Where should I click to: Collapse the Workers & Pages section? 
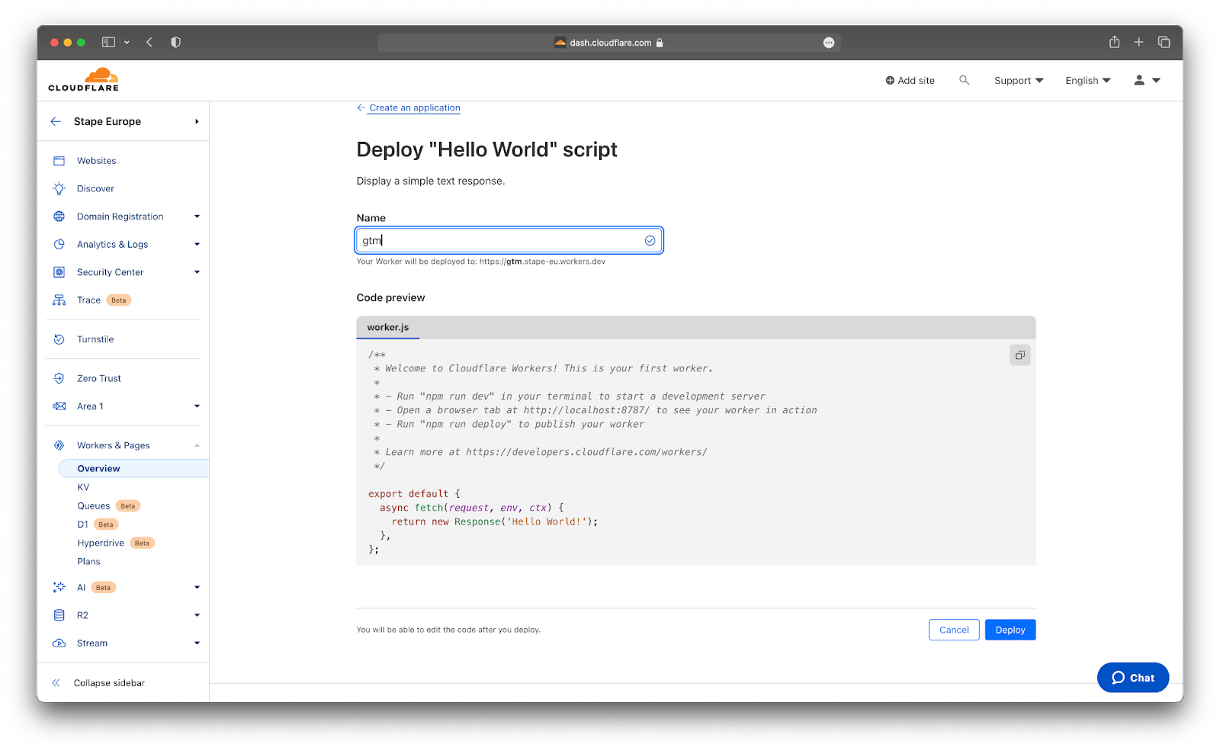point(197,445)
